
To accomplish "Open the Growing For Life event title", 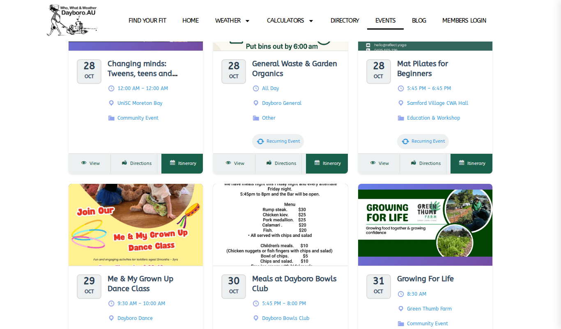I will click(425, 279).
